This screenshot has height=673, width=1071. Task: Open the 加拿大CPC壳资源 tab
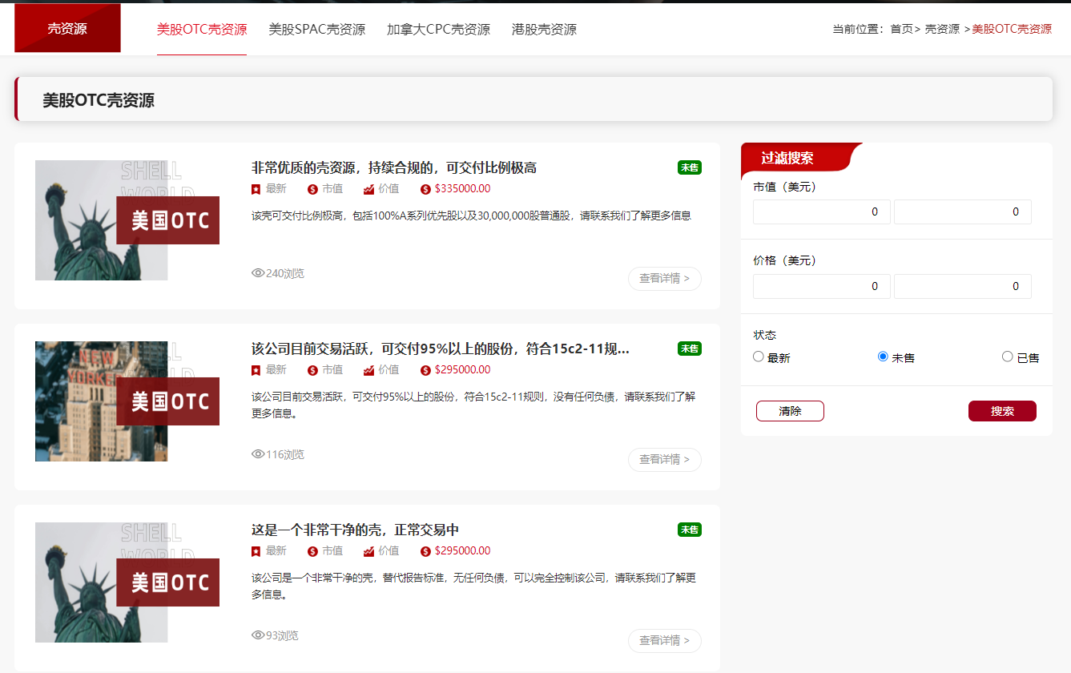[x=438, y=30]
